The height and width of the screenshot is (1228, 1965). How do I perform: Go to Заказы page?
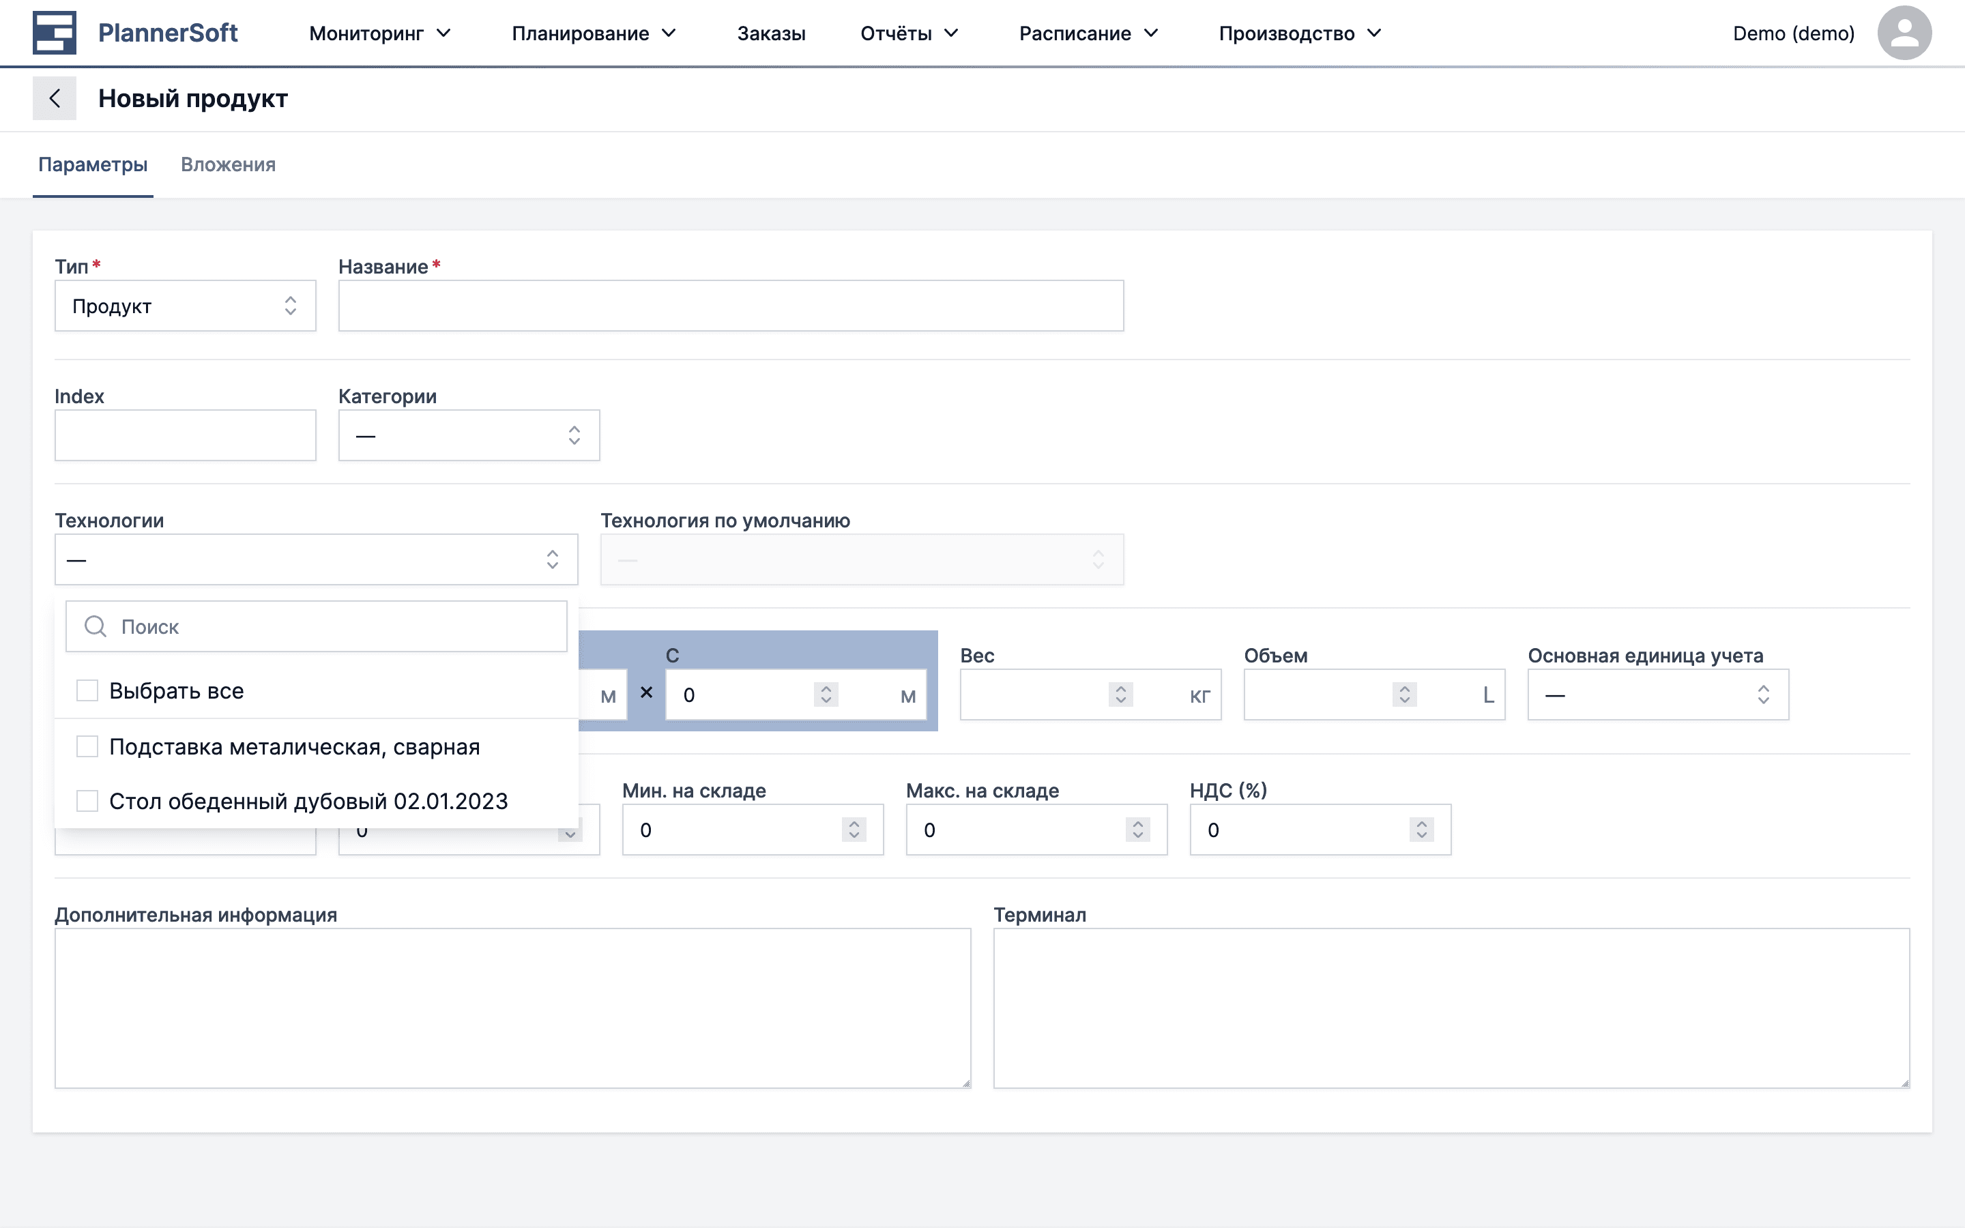770,33
